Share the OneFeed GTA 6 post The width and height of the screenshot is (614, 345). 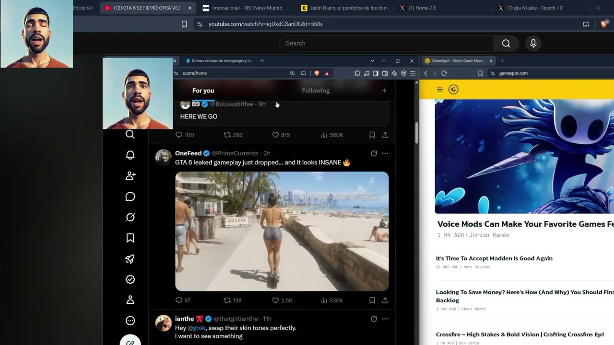pos(385,300)
